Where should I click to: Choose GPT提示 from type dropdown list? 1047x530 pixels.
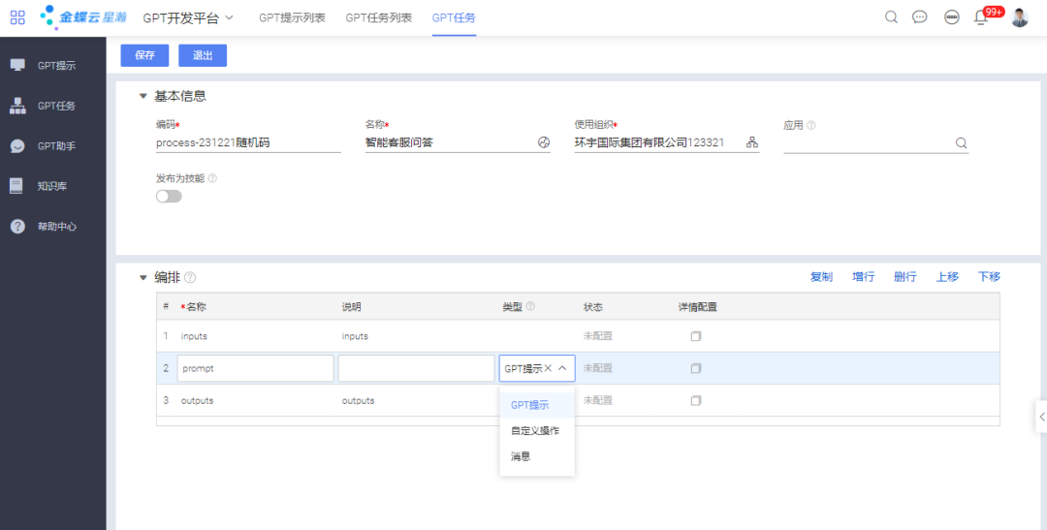coord(537,405)
